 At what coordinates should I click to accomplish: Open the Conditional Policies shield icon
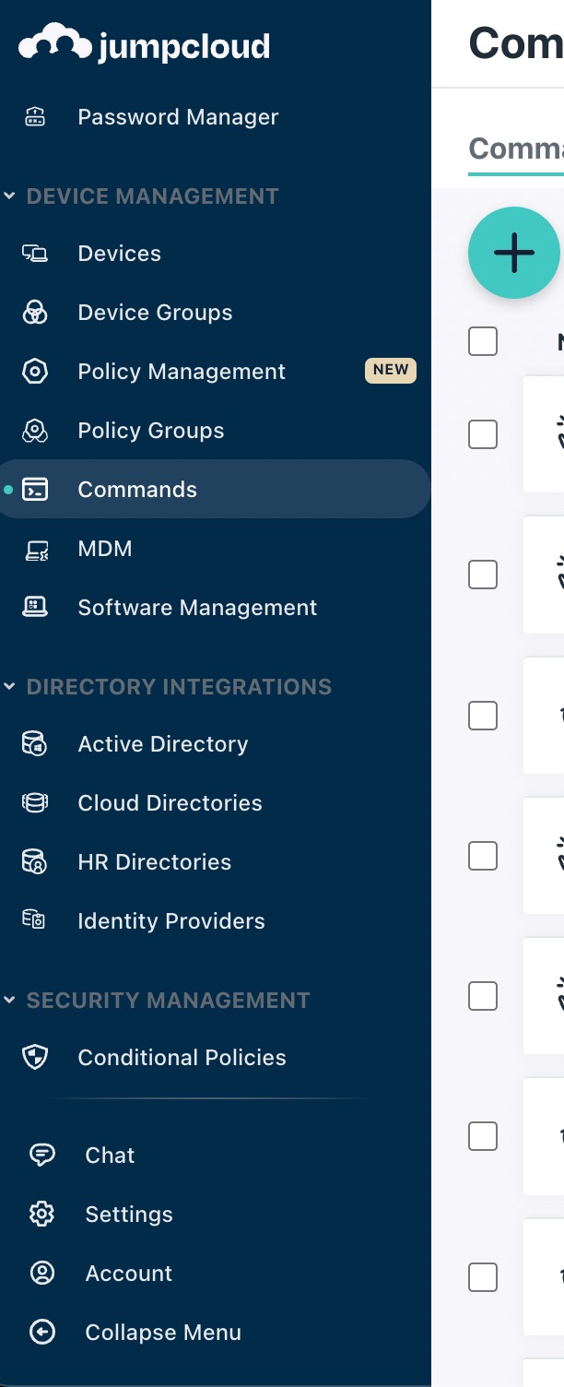coord(35,1058)
